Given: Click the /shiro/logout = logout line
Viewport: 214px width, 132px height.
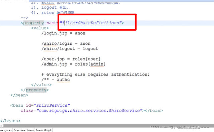Looking at the screenshot, I should click(x=70, y=49).
